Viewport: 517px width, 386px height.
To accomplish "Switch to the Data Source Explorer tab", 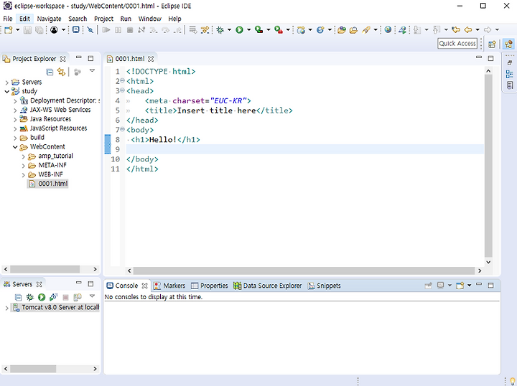I will coord(267,286).
